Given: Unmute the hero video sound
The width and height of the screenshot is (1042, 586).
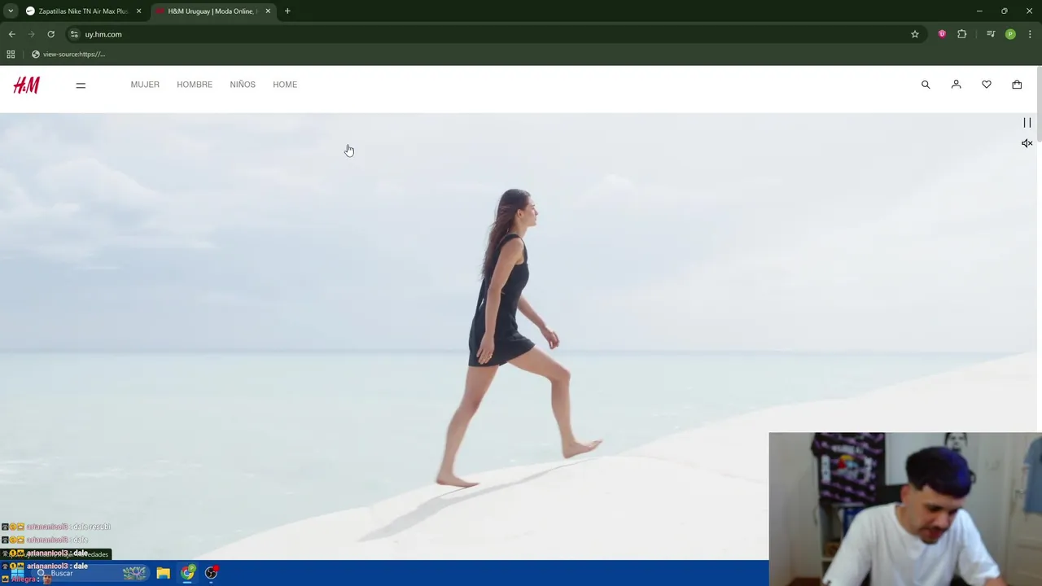Looking at the screenshot, I should pyautogui.click(x=1027, y=143).
